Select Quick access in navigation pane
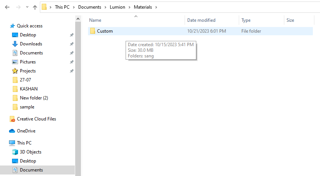 click(30, 26)
